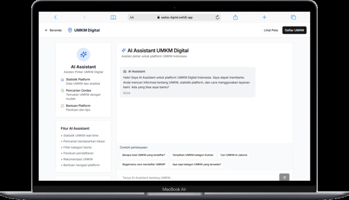Image resolution: width=349 pixels, height=200 pixels.
Task: Click the bot icon in AI Assistant message
Action: [x=125, y=71]
